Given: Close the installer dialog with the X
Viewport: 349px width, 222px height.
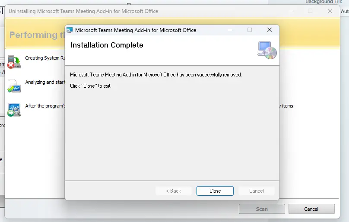Looking at the screenshot, I should pos(269,30).
